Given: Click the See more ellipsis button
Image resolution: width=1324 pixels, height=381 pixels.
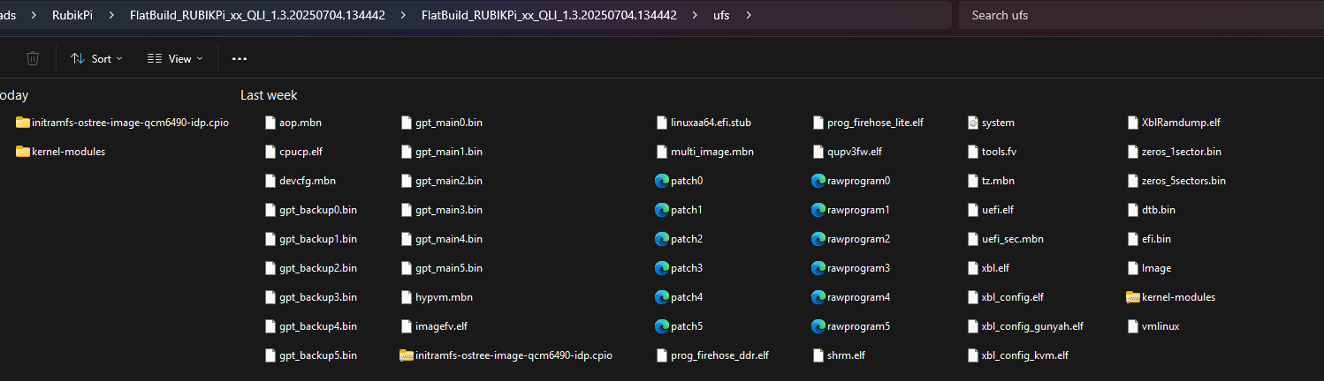Looking at the screenshot, I should 240,58.
